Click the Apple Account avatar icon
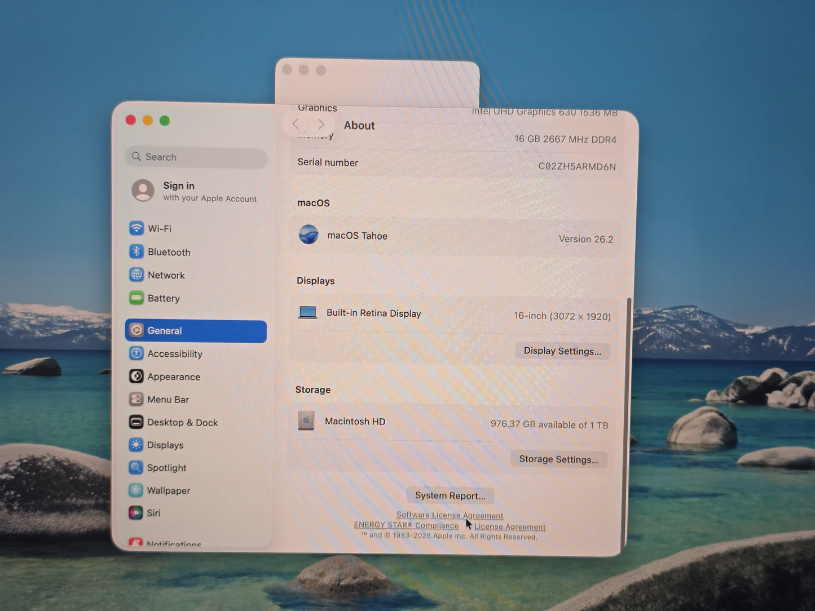 pos(143,191)
